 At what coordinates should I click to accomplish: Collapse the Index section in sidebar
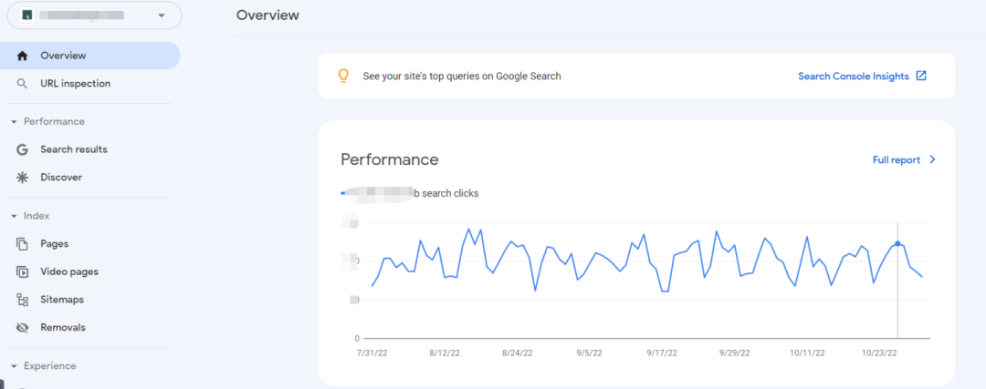(14, 216)
